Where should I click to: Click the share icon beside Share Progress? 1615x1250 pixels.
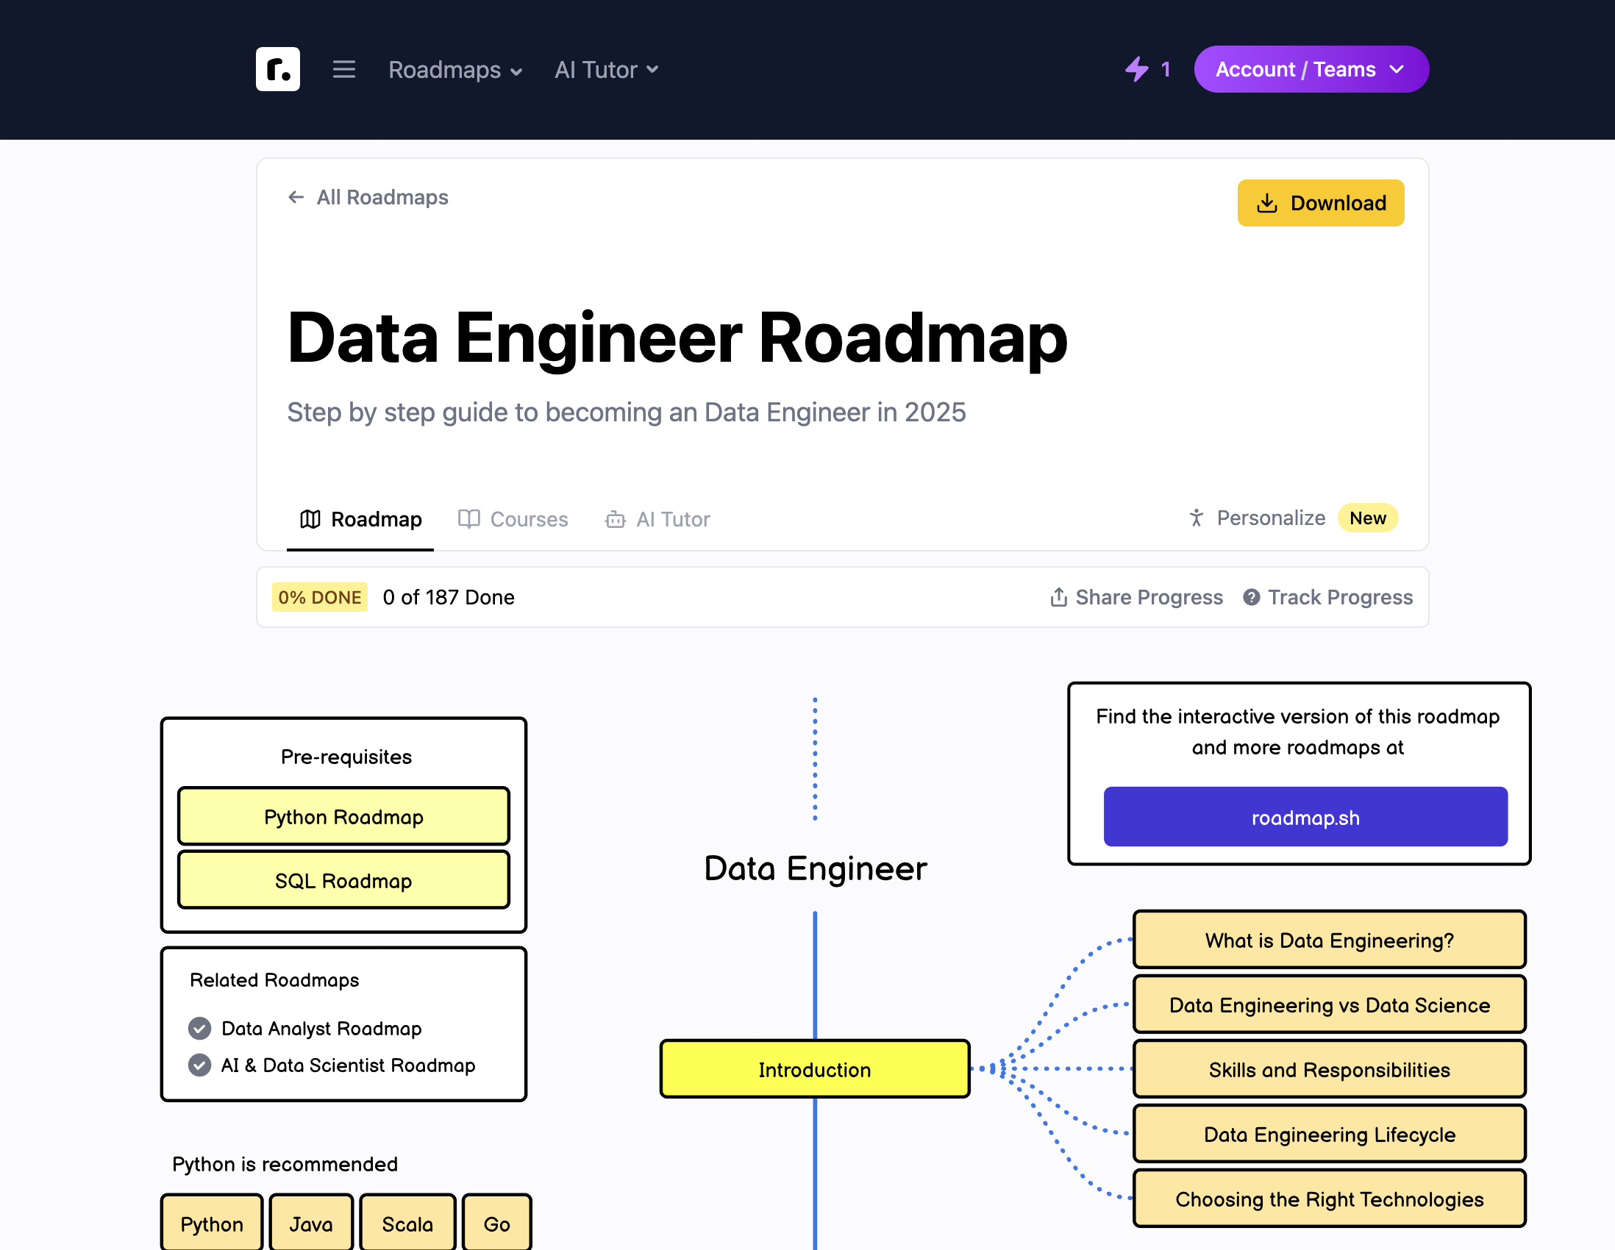click(1059, 597)
